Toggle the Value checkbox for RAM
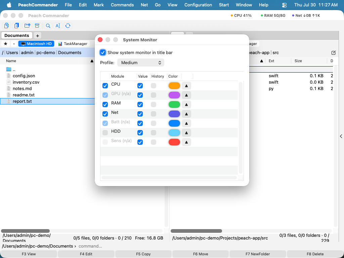 click(140, 104)
